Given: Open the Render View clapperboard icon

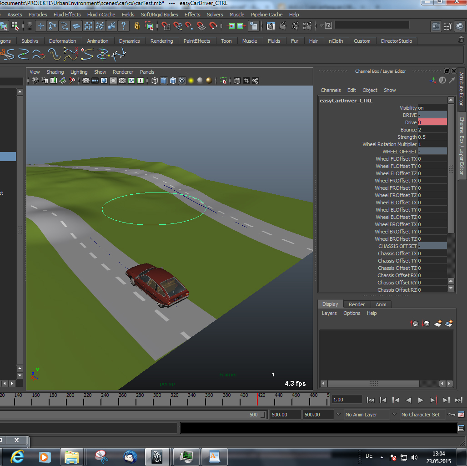Looking at the screenshot, I should 271,25.
